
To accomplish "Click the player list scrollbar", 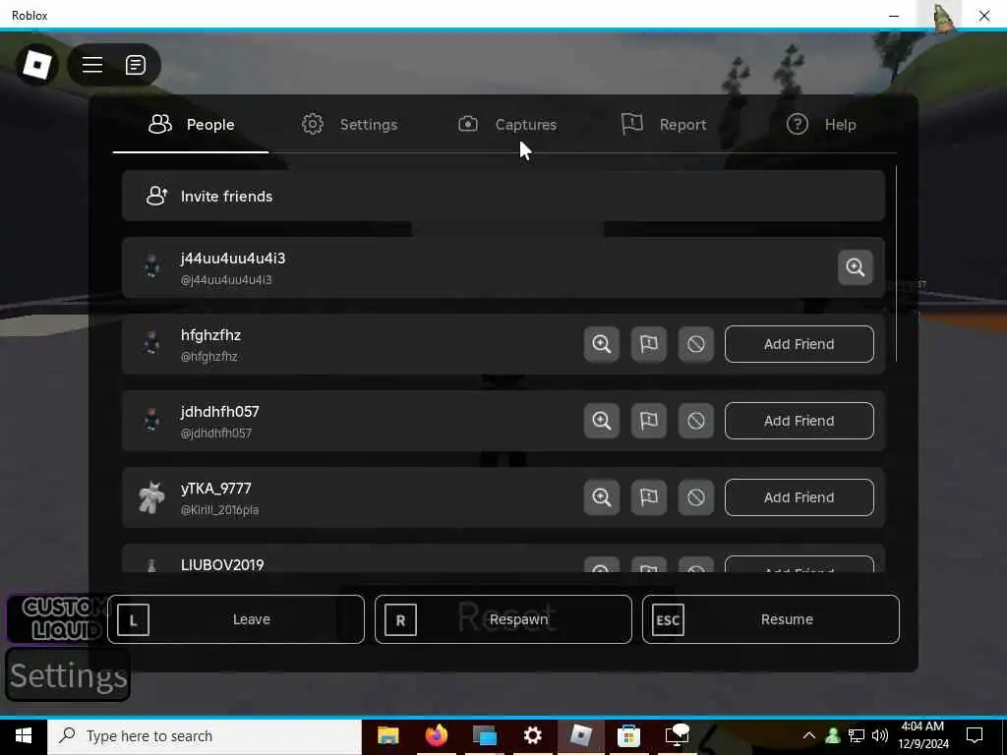I will pos(896,263).
